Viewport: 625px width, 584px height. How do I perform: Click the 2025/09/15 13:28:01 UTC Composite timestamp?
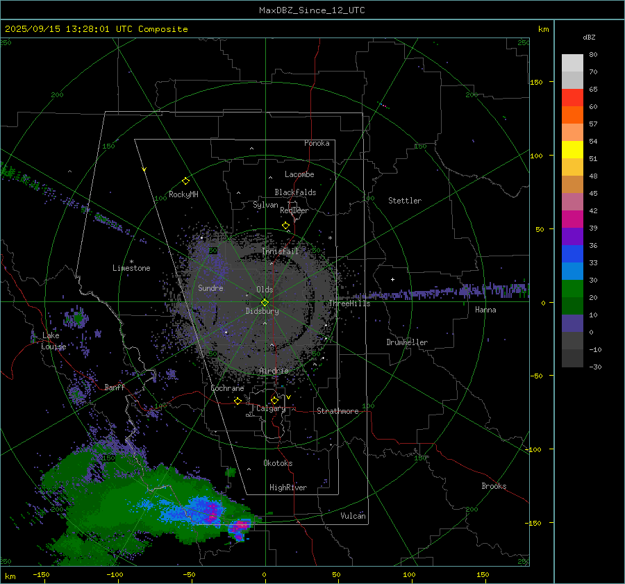coord(96,29)
